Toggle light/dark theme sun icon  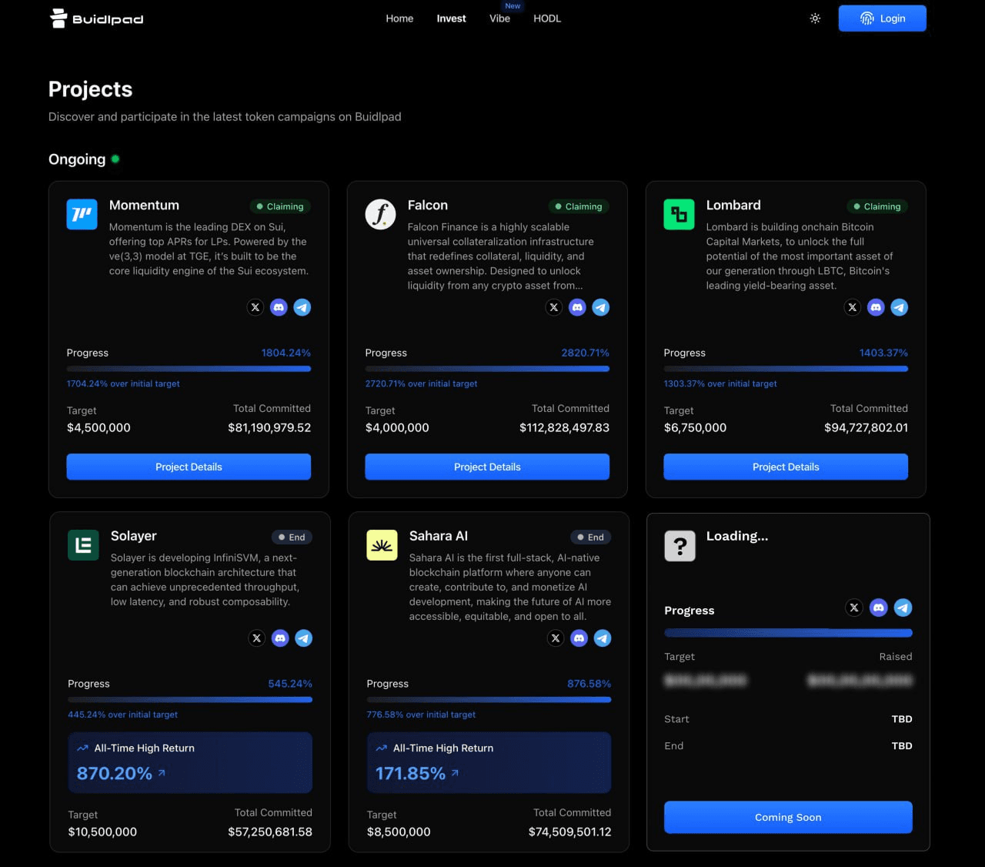(x=815, y=18)
